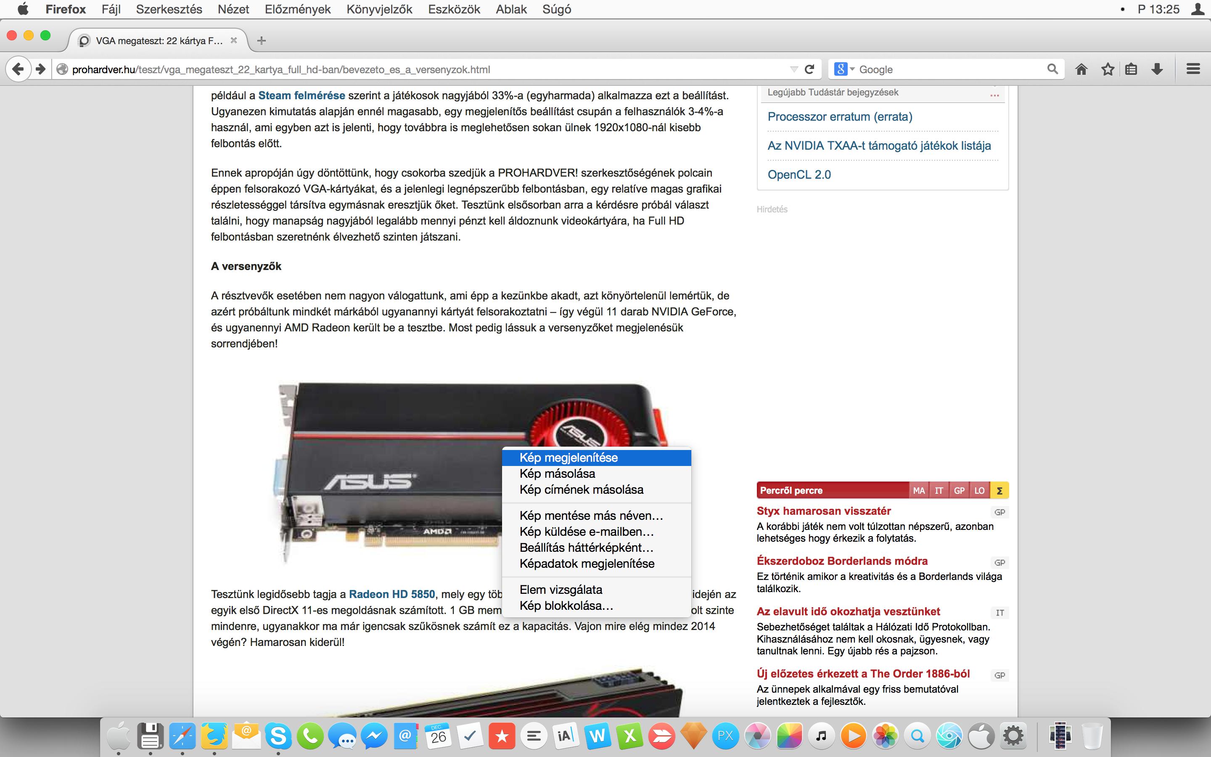
Task: Open the Google search engine selector dropdown
Action: 844,69
